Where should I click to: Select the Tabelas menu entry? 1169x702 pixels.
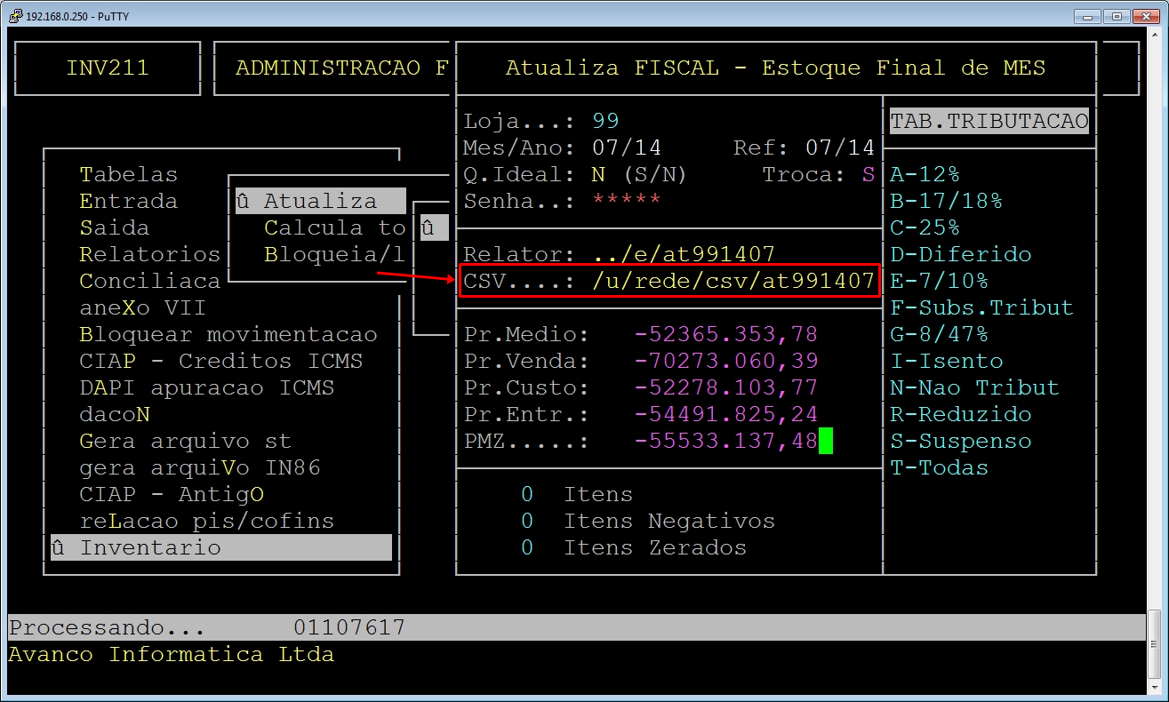pyautogui.click(x=128, y=174)
